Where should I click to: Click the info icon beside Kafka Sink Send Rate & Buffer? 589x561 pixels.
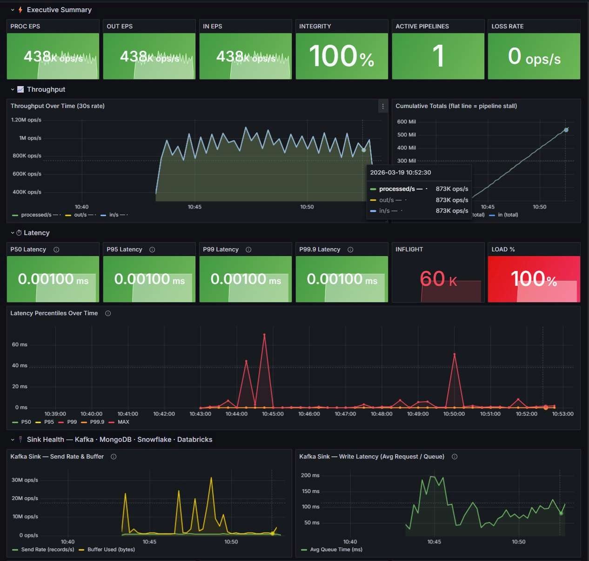(114, 457)
